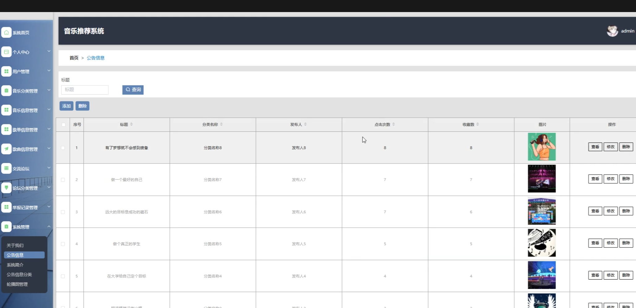Viewport: 636px width, 308px height.
Task: Open 公告信息分类 submenu item
Action: click(19, 275)
